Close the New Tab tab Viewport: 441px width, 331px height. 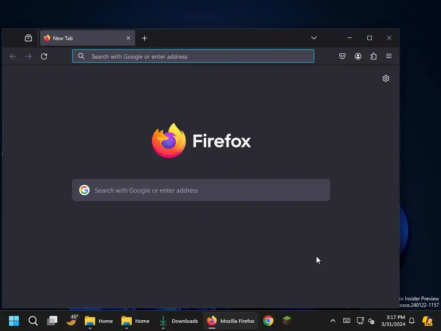tap(128, 38)
